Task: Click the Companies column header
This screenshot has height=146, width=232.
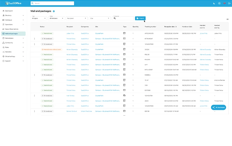Action: pyautogui.click(x=85, y=27)
